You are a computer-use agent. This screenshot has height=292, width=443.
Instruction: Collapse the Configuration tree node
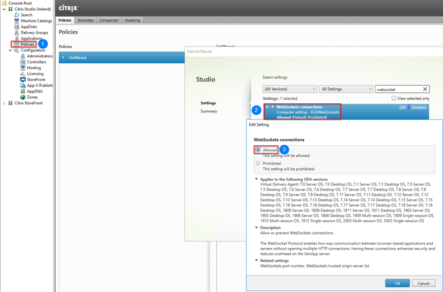click(10, 50)
